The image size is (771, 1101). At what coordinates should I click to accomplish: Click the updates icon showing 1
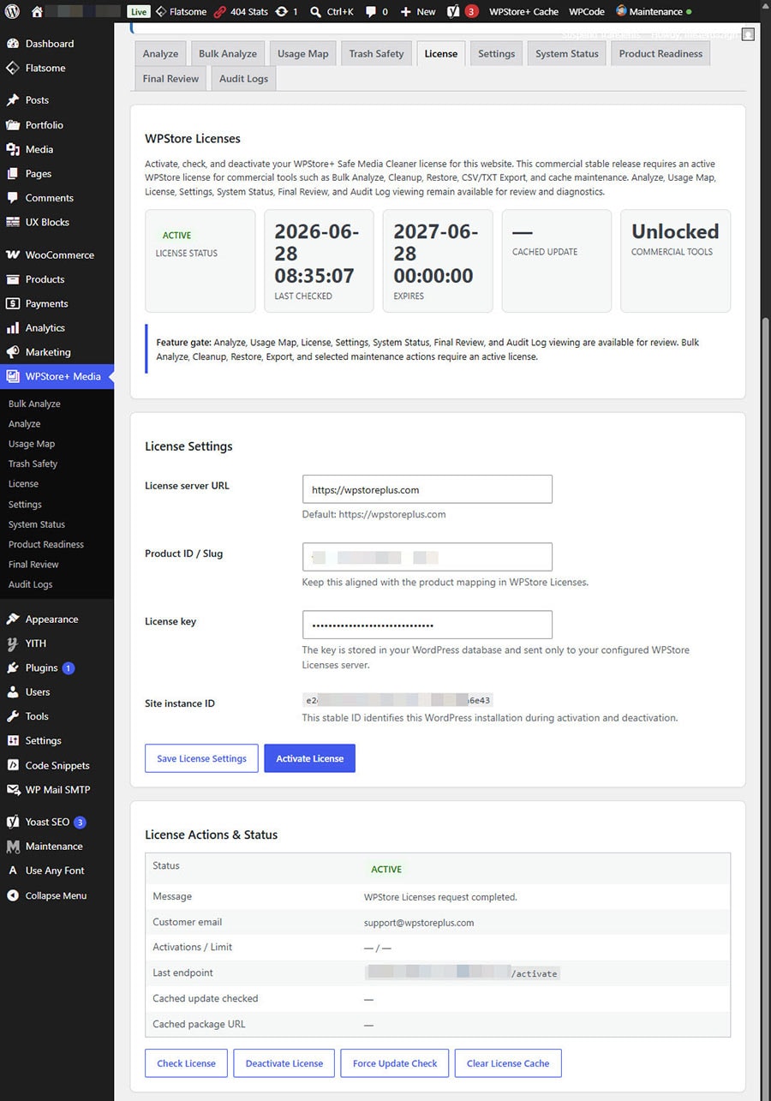287,12
